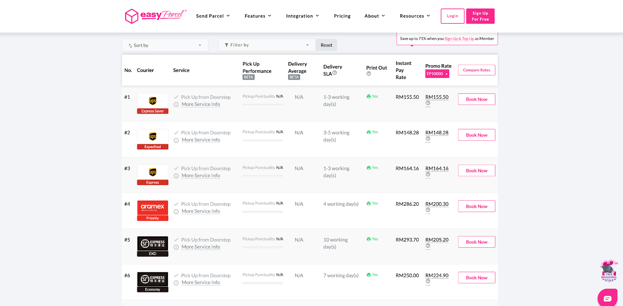Reset the applied filters
The height and width of the screenshot is (306, 623).
pyautogui.click(x=326, y=45)
